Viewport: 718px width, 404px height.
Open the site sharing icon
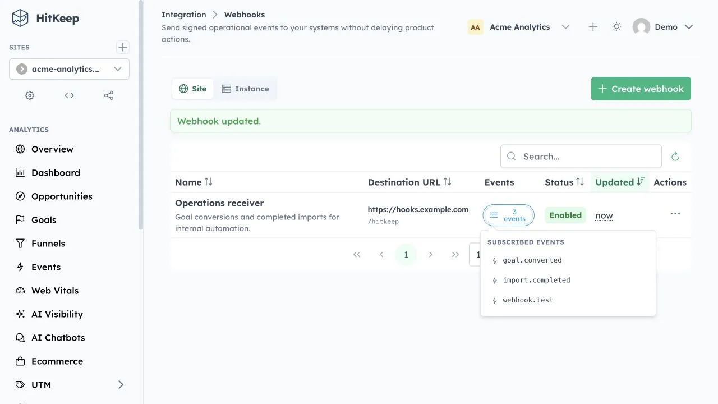point(109,95)
